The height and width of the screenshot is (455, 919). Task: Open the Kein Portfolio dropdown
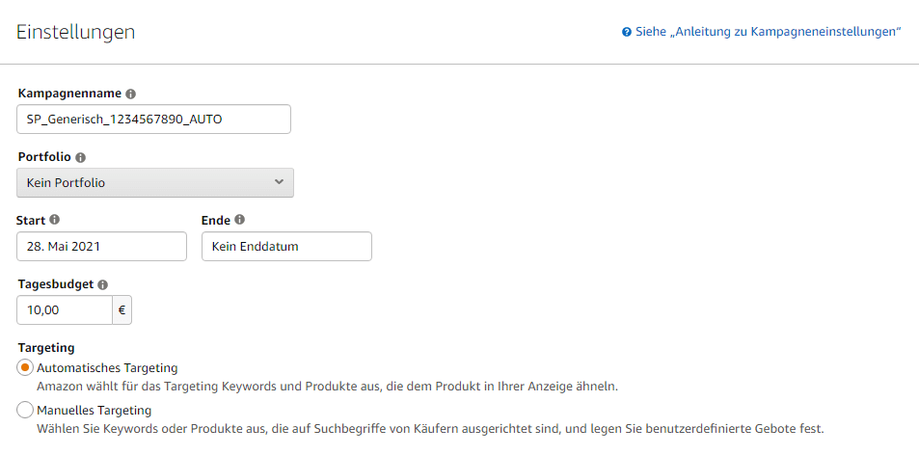coord(155,183)
